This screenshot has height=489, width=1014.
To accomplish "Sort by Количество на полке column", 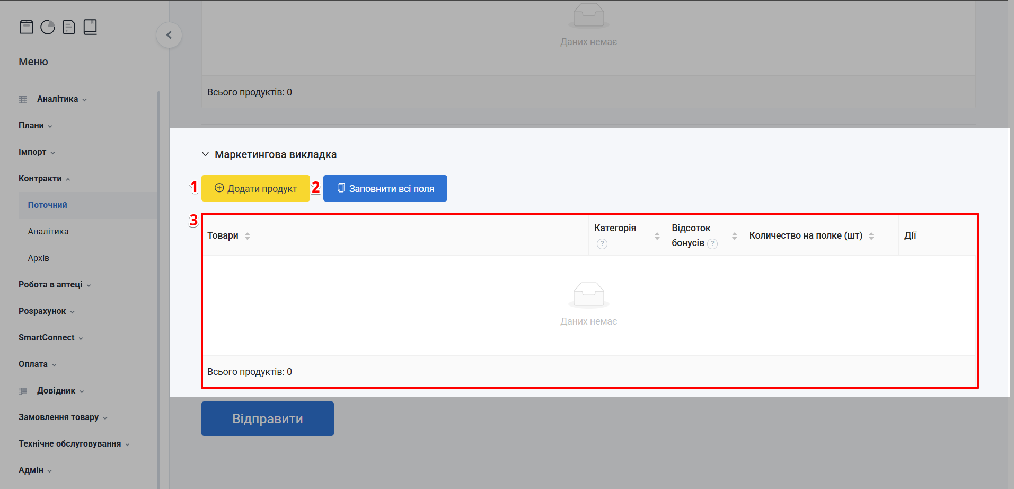I will (x=871, y=236).
